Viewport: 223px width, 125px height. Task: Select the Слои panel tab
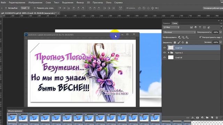coord(175,23)
